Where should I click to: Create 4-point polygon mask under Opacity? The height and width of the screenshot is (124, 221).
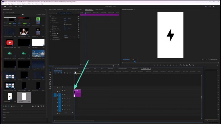[55, 33]
